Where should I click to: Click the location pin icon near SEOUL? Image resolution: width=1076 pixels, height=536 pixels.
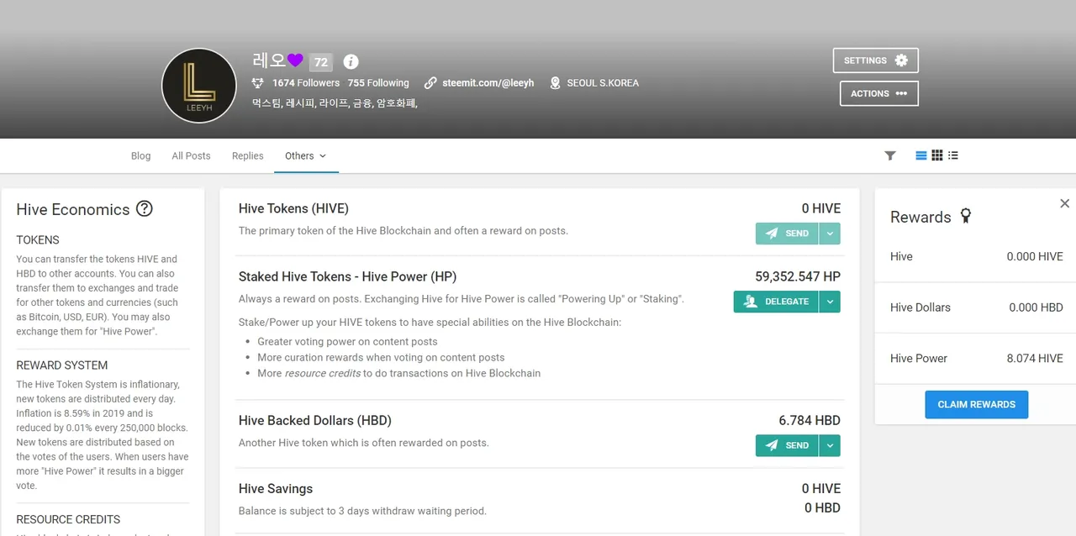[x=555, y=83]
